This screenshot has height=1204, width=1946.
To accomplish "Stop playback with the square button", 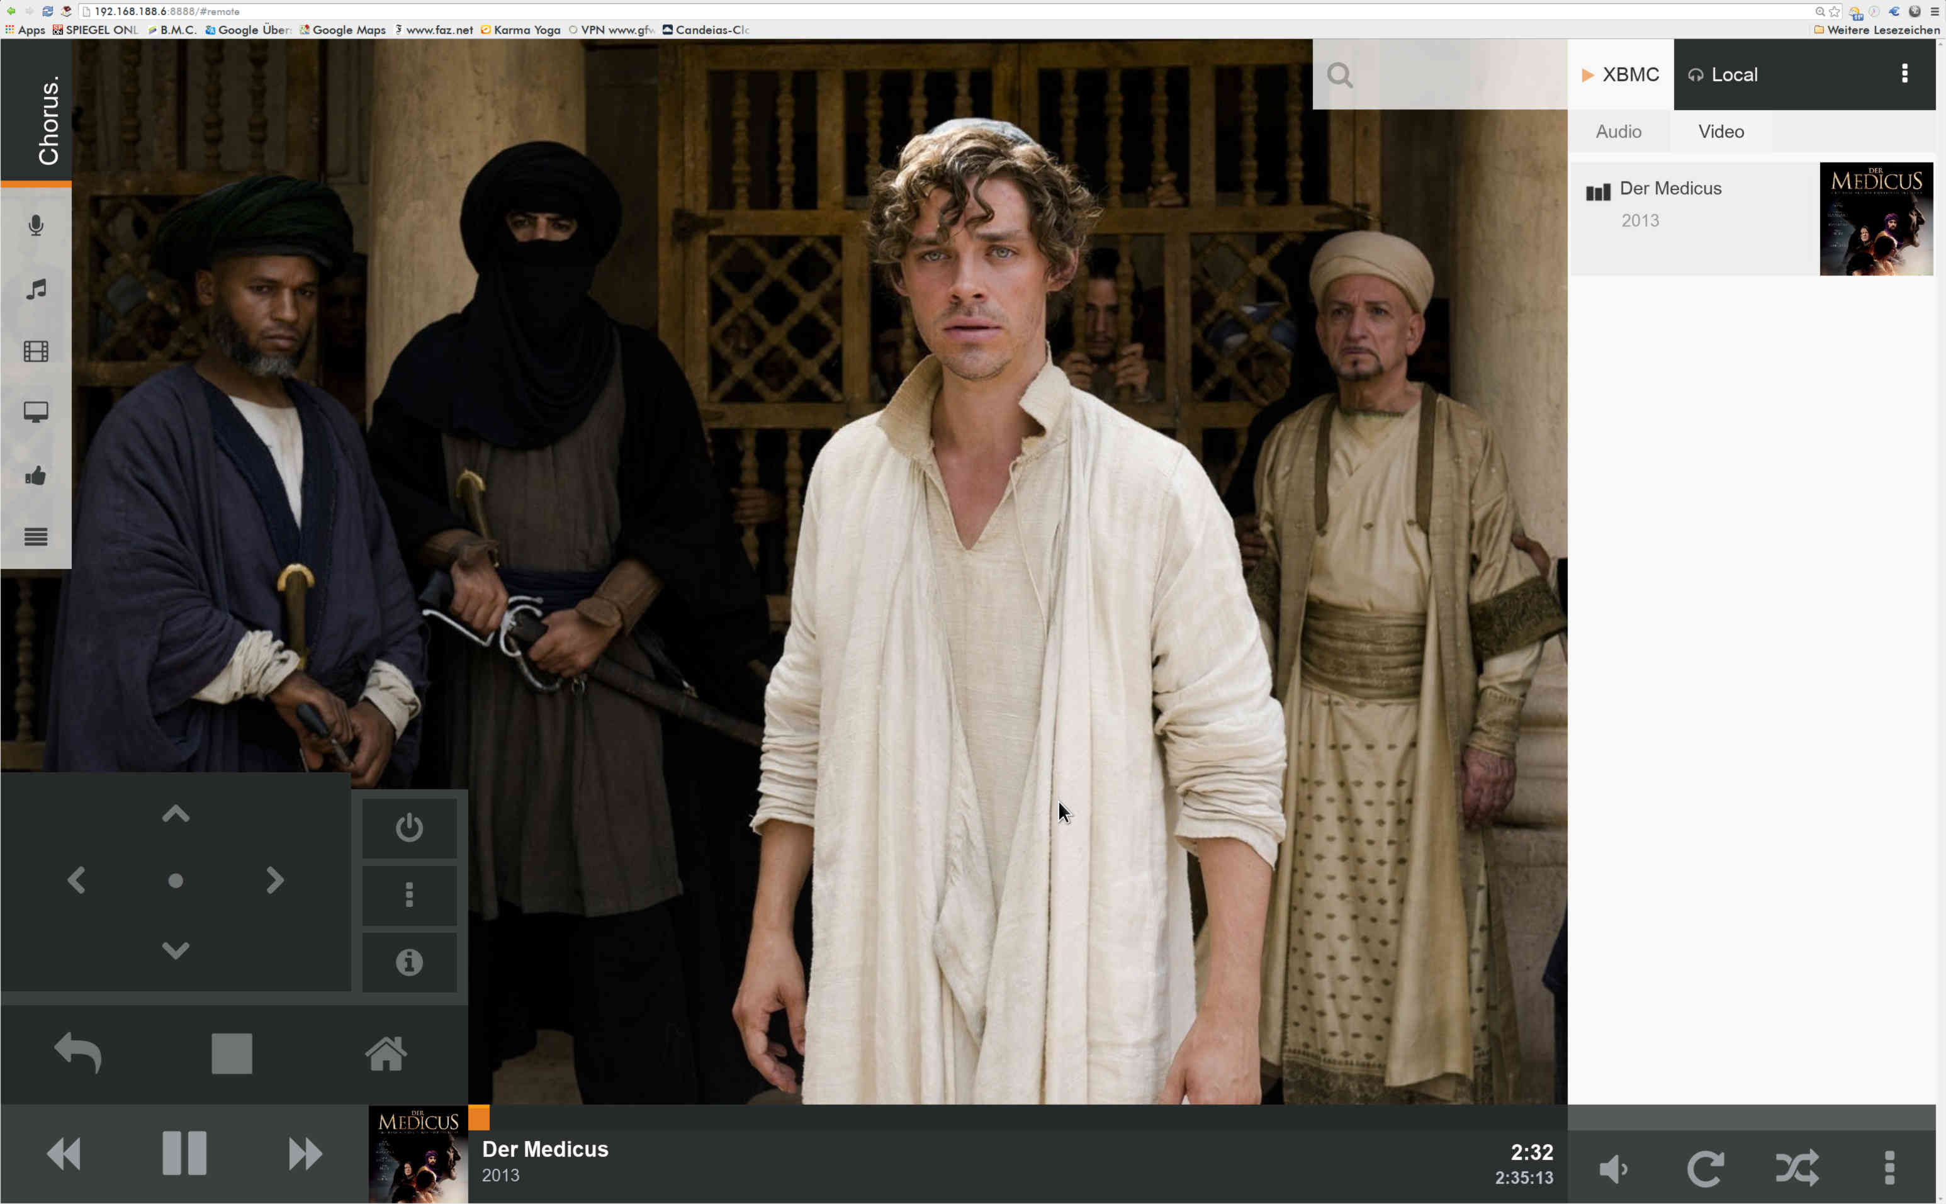I will tap(232, 1054).
